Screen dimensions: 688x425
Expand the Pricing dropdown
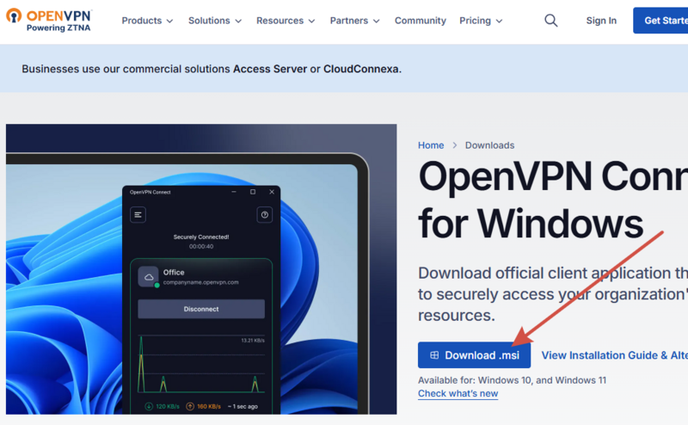point(481,21)
